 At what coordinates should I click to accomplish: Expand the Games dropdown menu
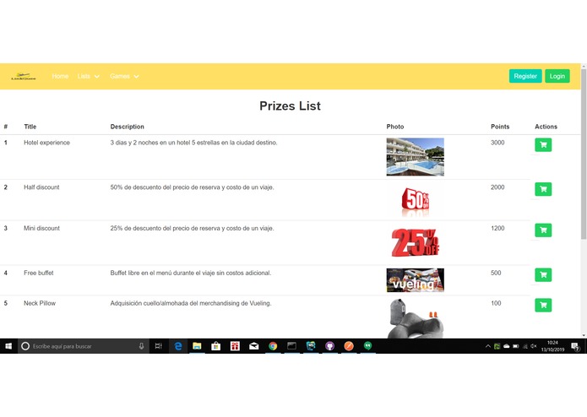124,76
